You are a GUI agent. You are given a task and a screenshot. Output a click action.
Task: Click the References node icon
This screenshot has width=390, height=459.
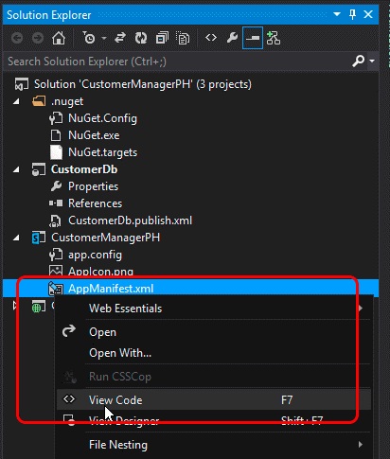(x=56, y=203)
